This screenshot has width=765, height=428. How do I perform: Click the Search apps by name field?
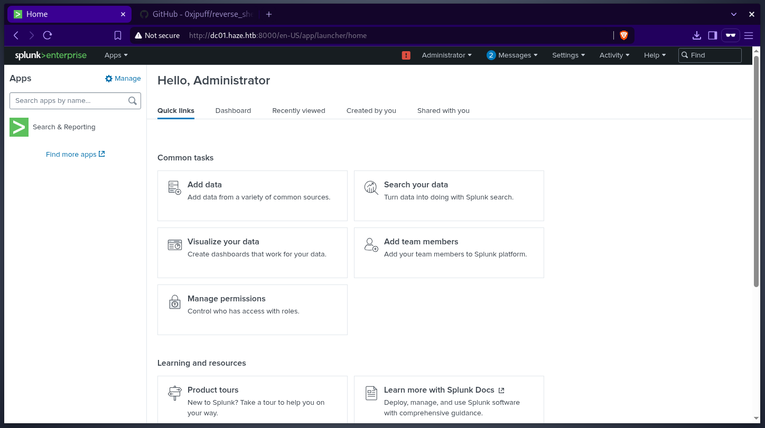(x=70, y=101)
